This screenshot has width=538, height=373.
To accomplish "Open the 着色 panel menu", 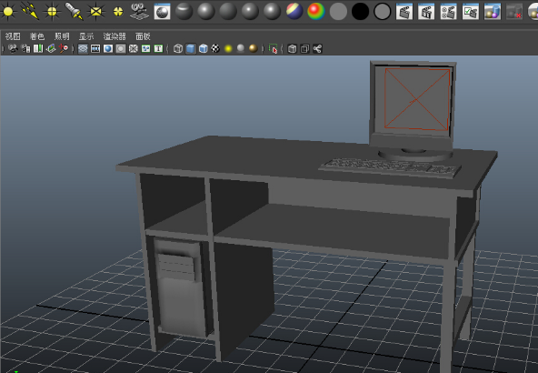I will tap(37, 36).
